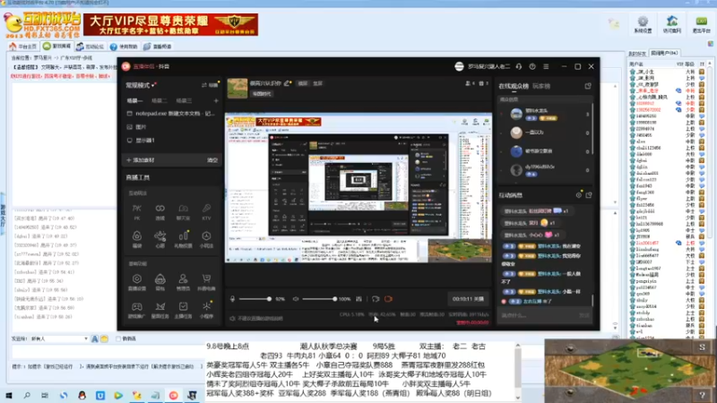Open interaction message settings gear icon
The image size is (717, 403).
(578, 195)
